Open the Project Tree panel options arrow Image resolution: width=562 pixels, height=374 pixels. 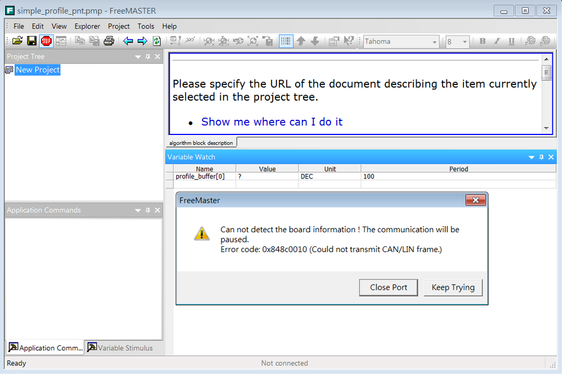click(137, 57)
